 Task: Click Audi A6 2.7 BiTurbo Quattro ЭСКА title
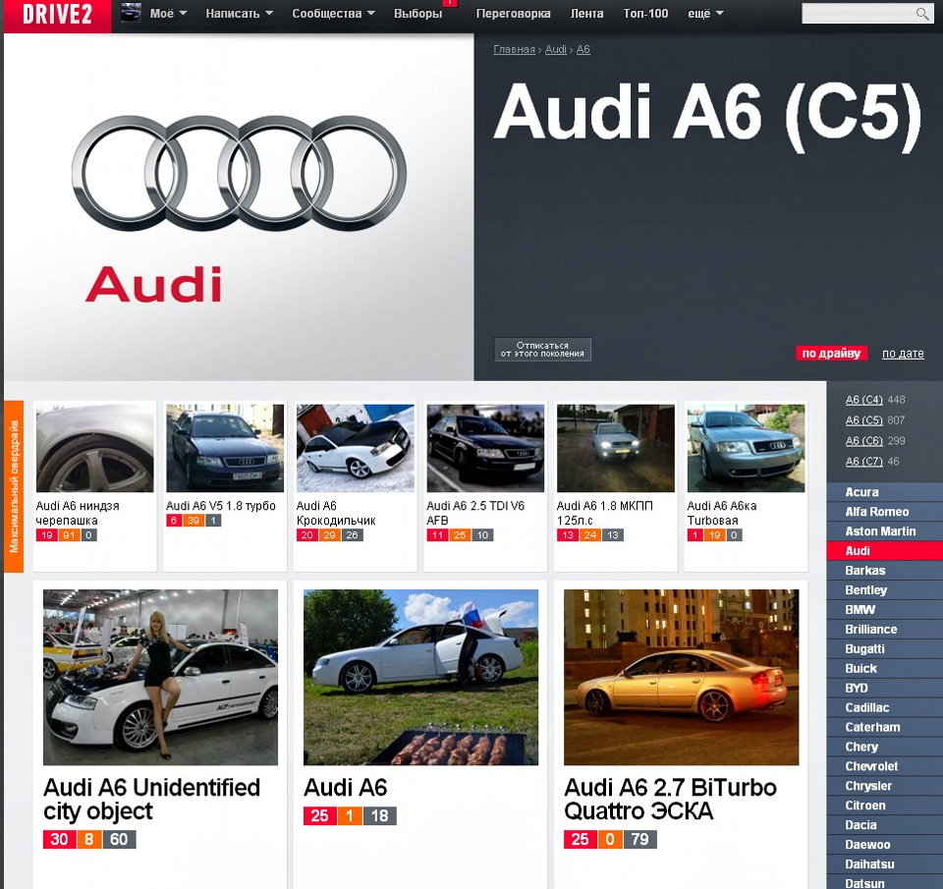671,800
